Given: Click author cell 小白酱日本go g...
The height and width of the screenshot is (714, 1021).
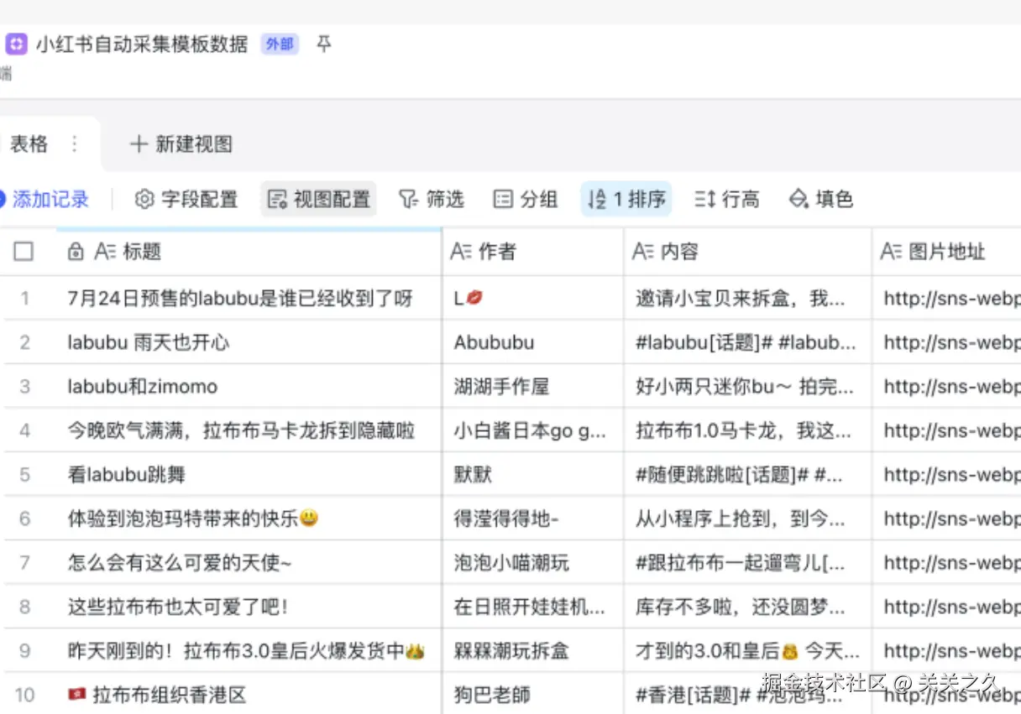Looking at the screenshot, I should [x=533, y=430].
